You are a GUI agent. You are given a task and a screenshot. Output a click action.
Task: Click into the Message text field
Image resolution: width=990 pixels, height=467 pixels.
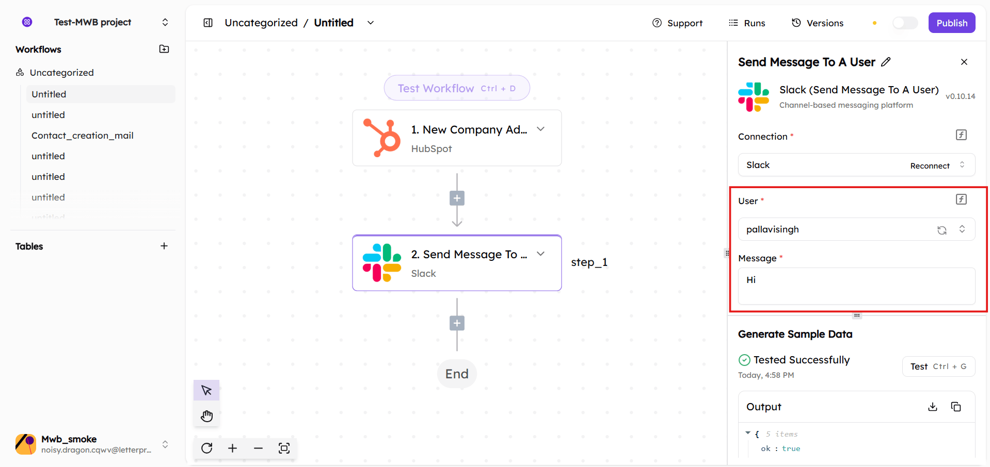click(856, 286)
